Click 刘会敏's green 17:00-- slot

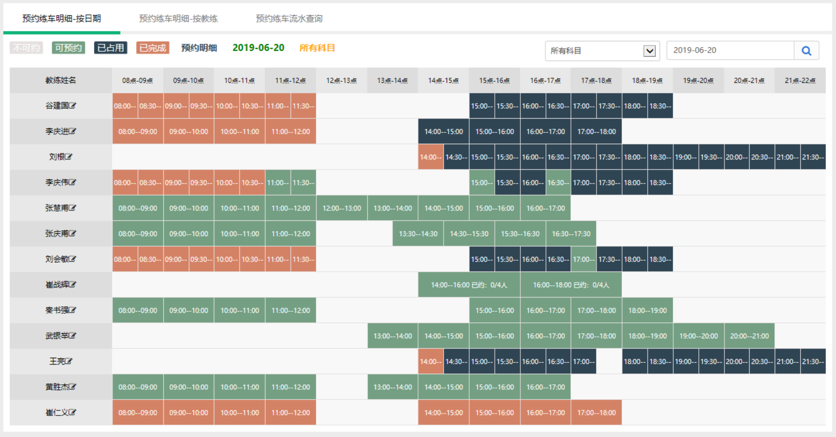[x=584, y=259]
